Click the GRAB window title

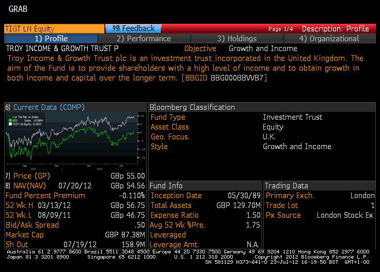coord(18,9)
